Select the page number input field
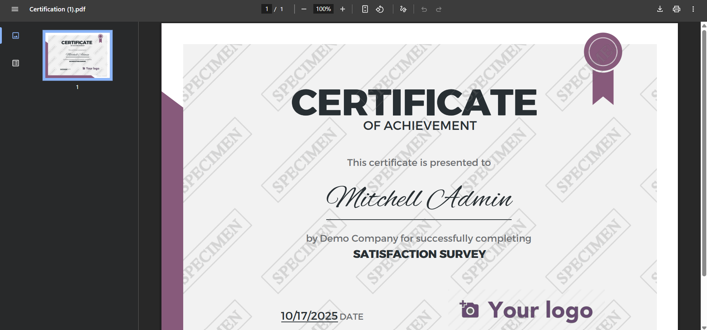The image size is (707, 330). [x=267, y=9]
